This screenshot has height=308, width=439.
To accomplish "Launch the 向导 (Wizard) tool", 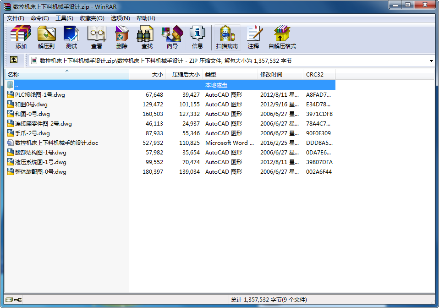I will point(172,37).
